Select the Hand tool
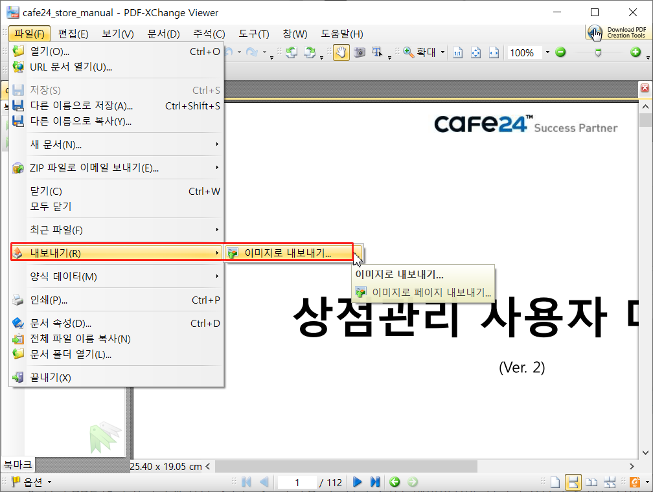 tap(341, 52)
